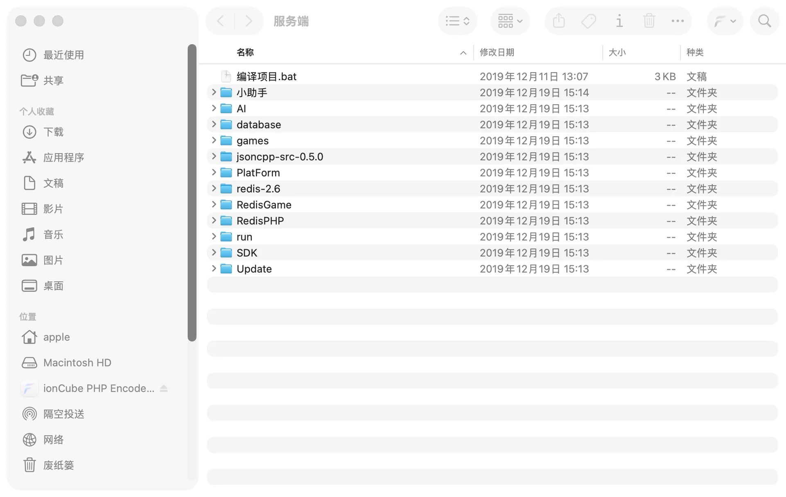The height and width of the screenshot is (497, 786).
Task: Open the list view switcher
Action: 457,21
